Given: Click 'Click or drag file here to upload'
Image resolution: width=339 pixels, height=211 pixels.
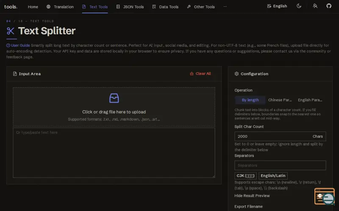Looking at the screenshot, I should point(114,112).
